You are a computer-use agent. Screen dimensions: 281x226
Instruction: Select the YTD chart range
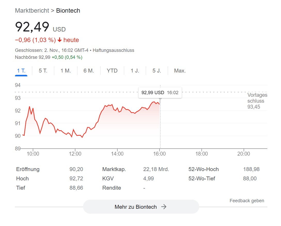pos(112,71)
